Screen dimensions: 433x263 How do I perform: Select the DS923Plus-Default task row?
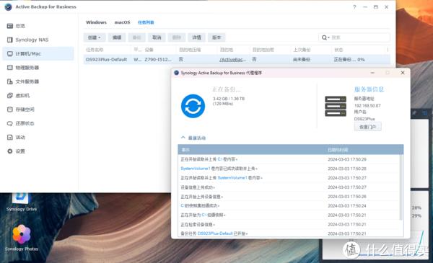[237, 60]
